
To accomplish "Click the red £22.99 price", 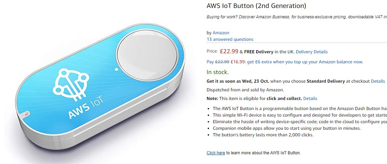I will [229, 51].
